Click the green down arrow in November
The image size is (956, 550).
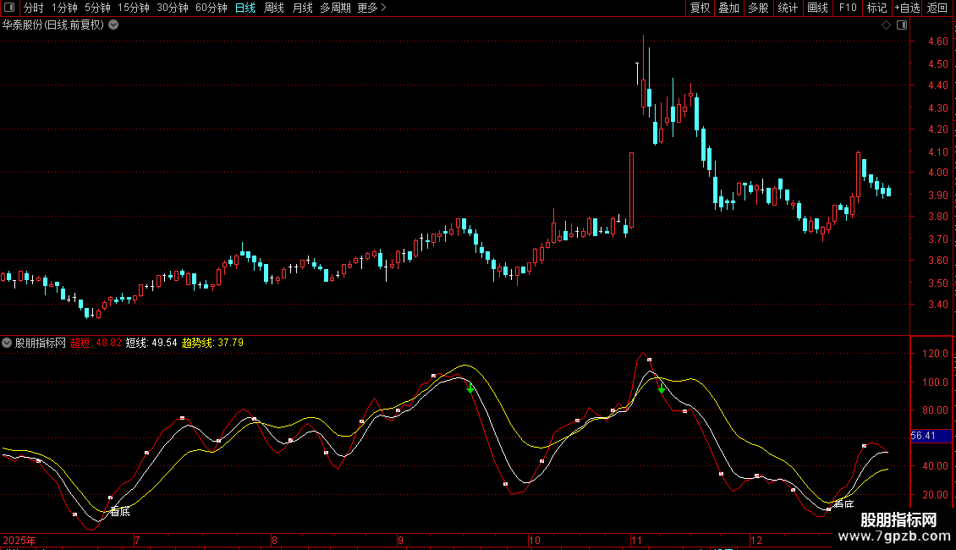tap(662, 388)
